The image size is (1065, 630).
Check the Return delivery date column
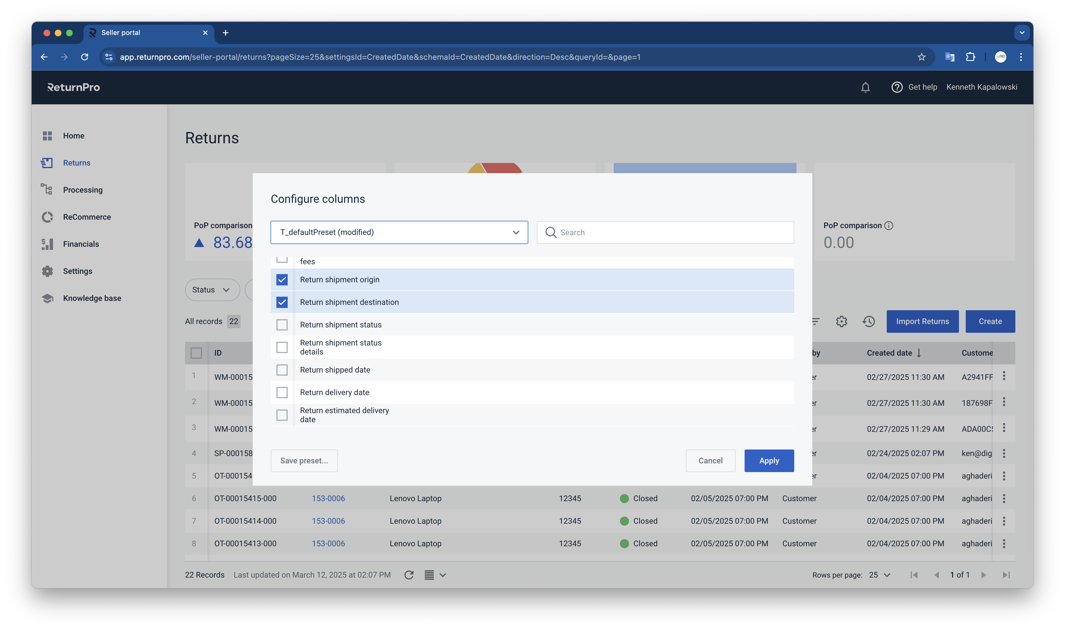coord(282,392)
